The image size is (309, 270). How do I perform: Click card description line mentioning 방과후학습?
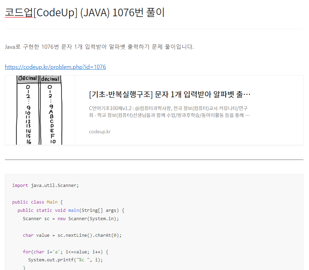tap(169, 115)
